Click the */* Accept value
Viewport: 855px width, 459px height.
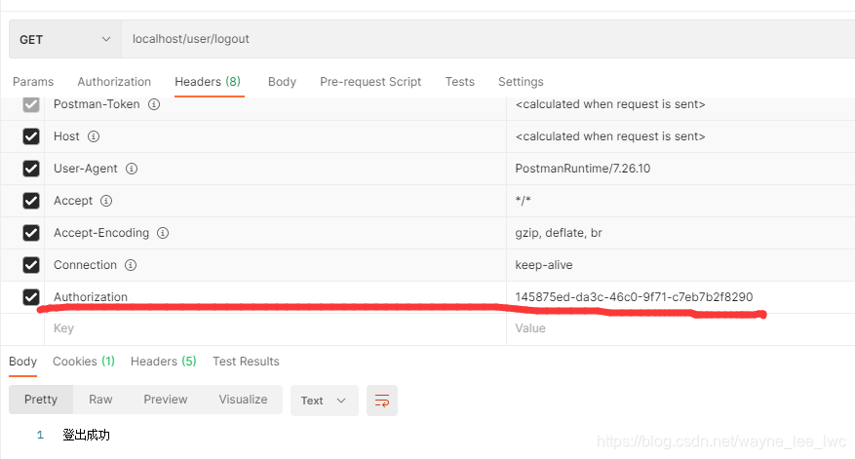pos(523,201)
